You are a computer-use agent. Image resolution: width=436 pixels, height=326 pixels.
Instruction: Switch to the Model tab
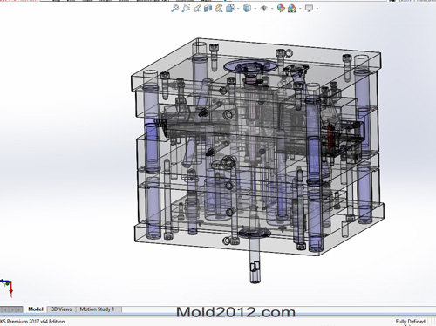click(36, 309)
